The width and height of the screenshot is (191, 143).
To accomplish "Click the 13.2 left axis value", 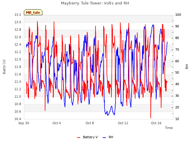I will click(18, 15).
